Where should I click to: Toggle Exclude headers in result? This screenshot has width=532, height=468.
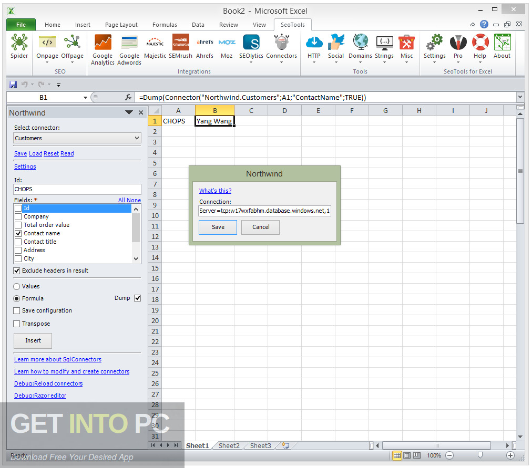click(17, 271)
